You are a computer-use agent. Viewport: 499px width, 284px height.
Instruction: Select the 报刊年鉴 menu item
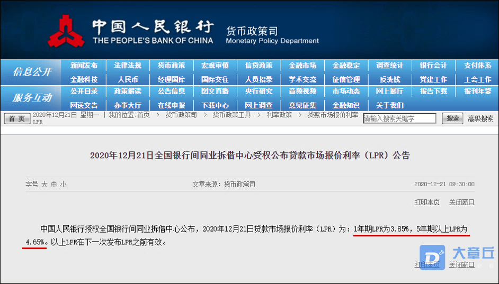point(477,91)
